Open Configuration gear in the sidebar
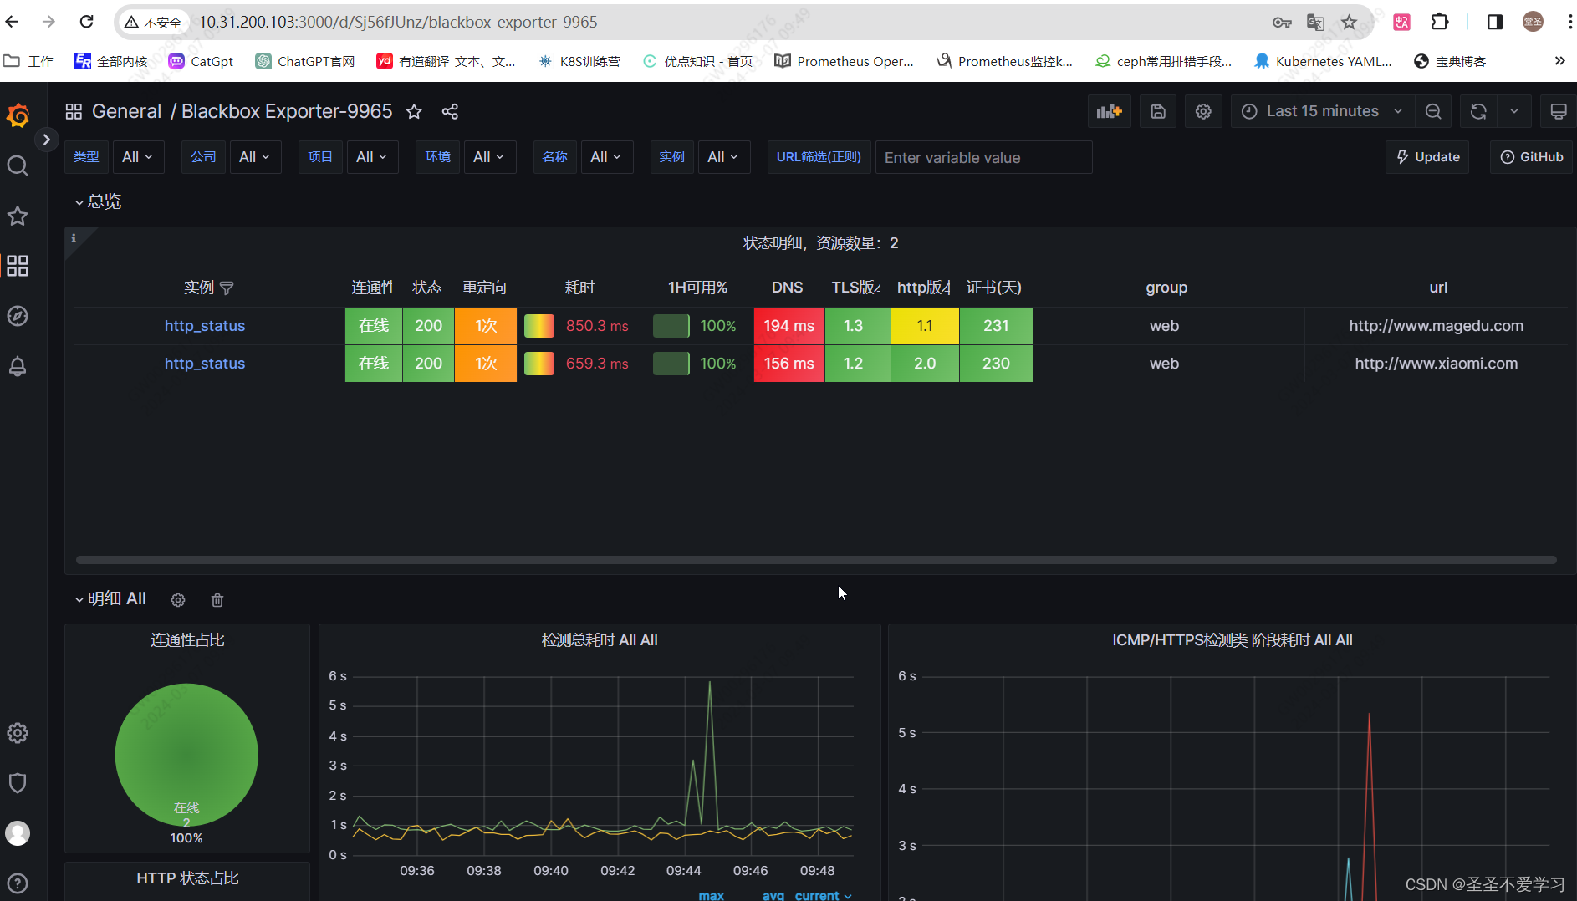Screen dimensions: 1577x901 18,733
